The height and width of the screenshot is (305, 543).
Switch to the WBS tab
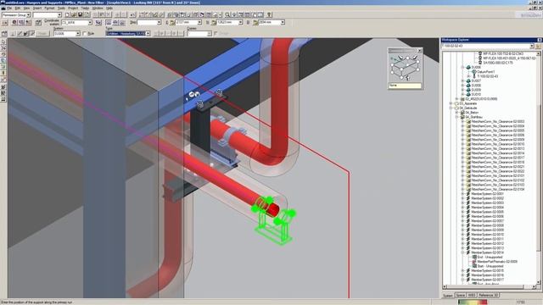coord(472,296)
